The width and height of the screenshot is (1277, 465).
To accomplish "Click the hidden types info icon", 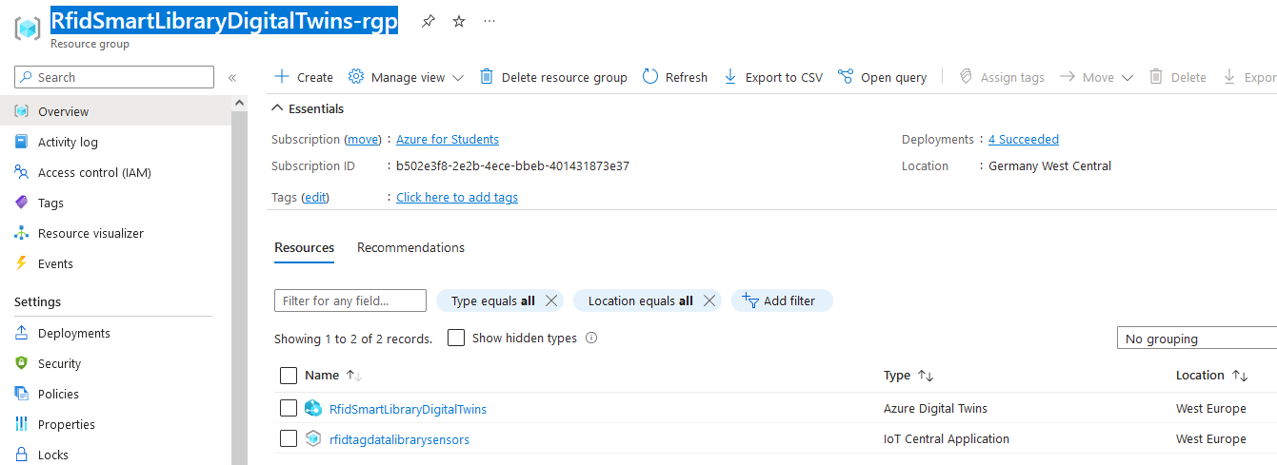I will point(591,338).
